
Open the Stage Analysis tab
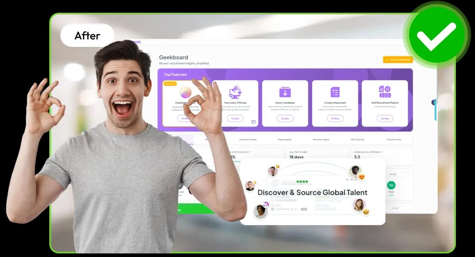(284, 140)
